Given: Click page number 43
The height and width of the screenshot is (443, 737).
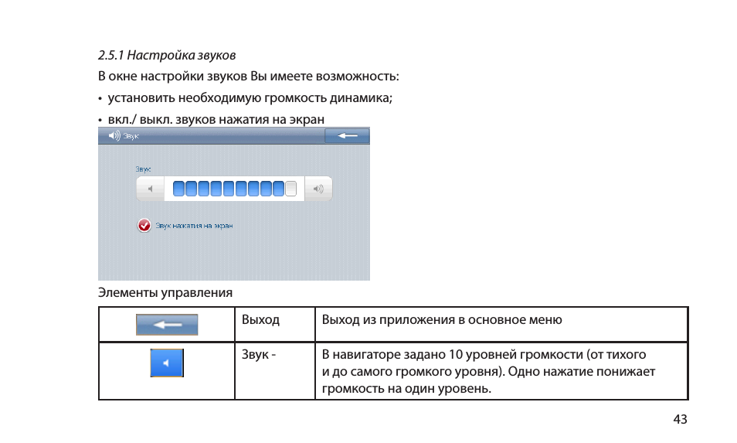Looking at the screenshot, I should tap(679, 420).
